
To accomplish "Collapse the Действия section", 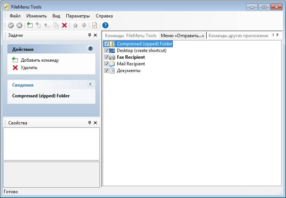I will (90, 48).
